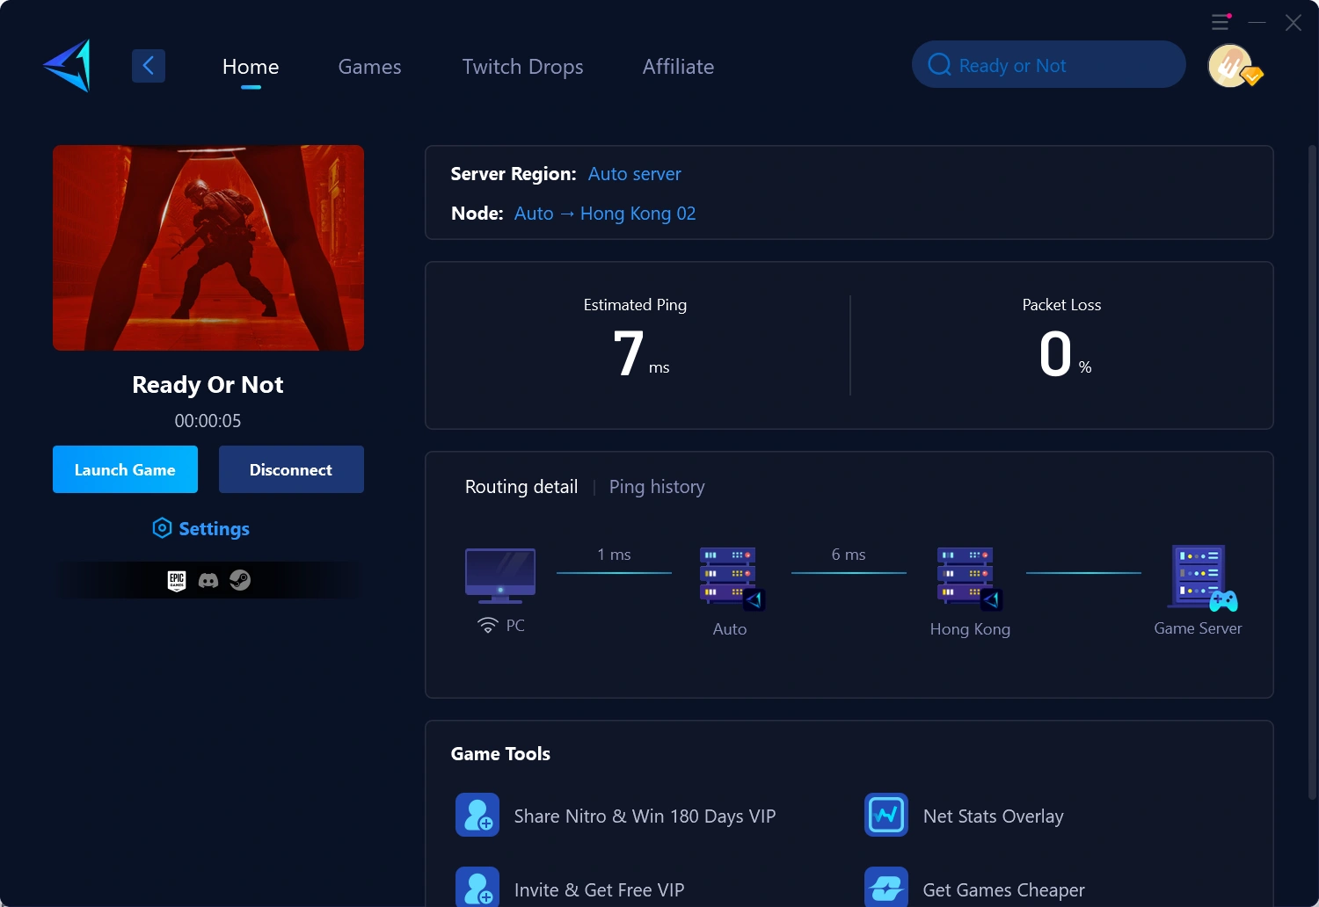The width and height of the screenshot is (1319, 907).
Task: Click the vertical scrollbar on the right edge
Action: coord(1312,472)
